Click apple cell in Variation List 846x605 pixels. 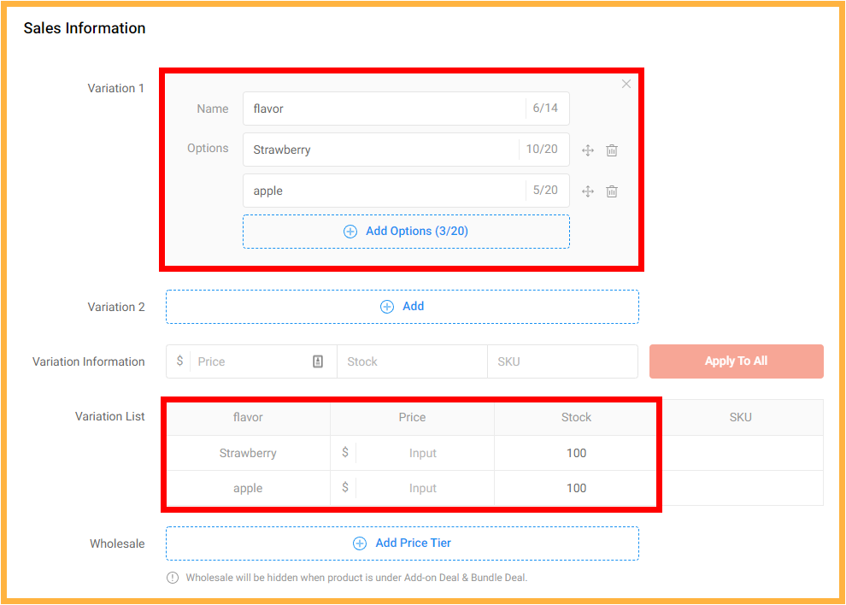(248, 489)
